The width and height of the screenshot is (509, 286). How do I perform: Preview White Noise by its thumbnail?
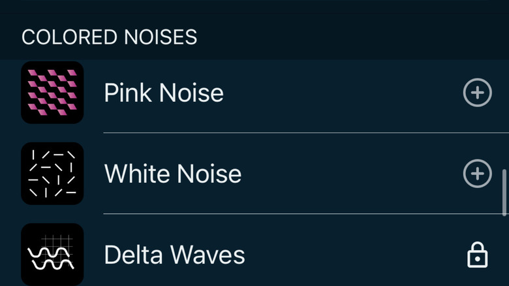52,174
